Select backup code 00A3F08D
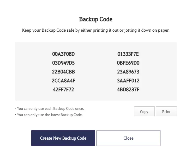192x160 pixels. [x=63, y=54]
